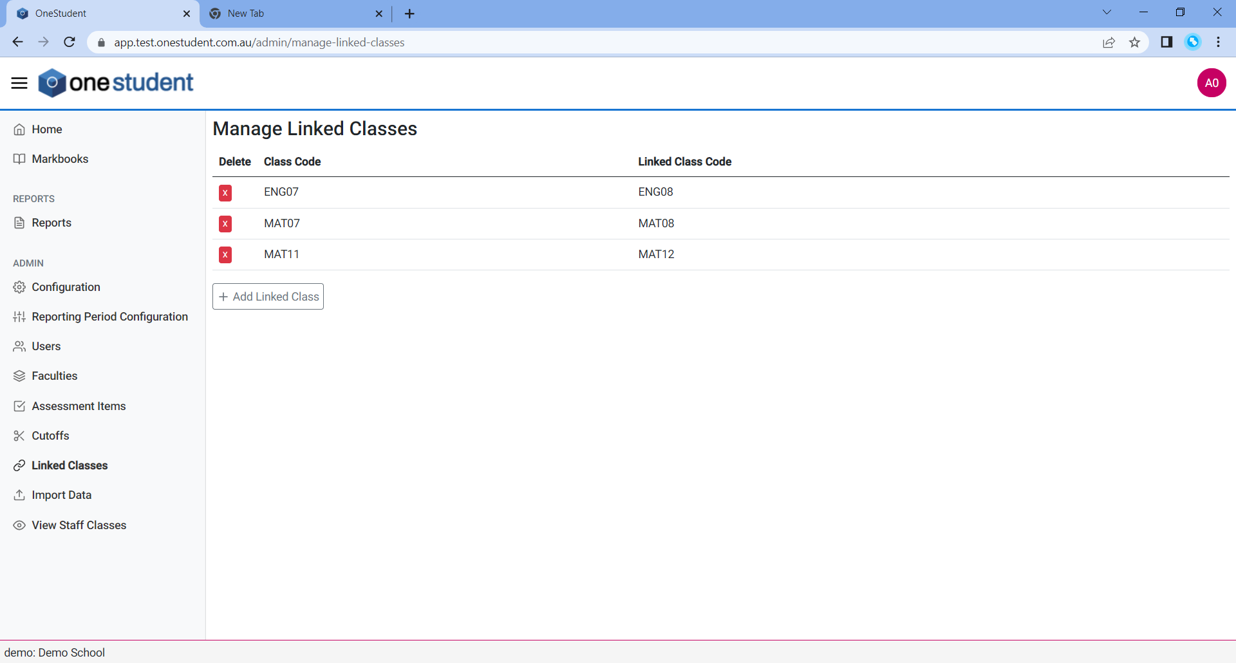
Task: Click the Assessment Items checkmark icon
Action: [19, 406]
